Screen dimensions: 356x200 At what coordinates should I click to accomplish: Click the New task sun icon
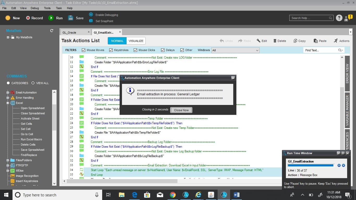tap(8, 18)
